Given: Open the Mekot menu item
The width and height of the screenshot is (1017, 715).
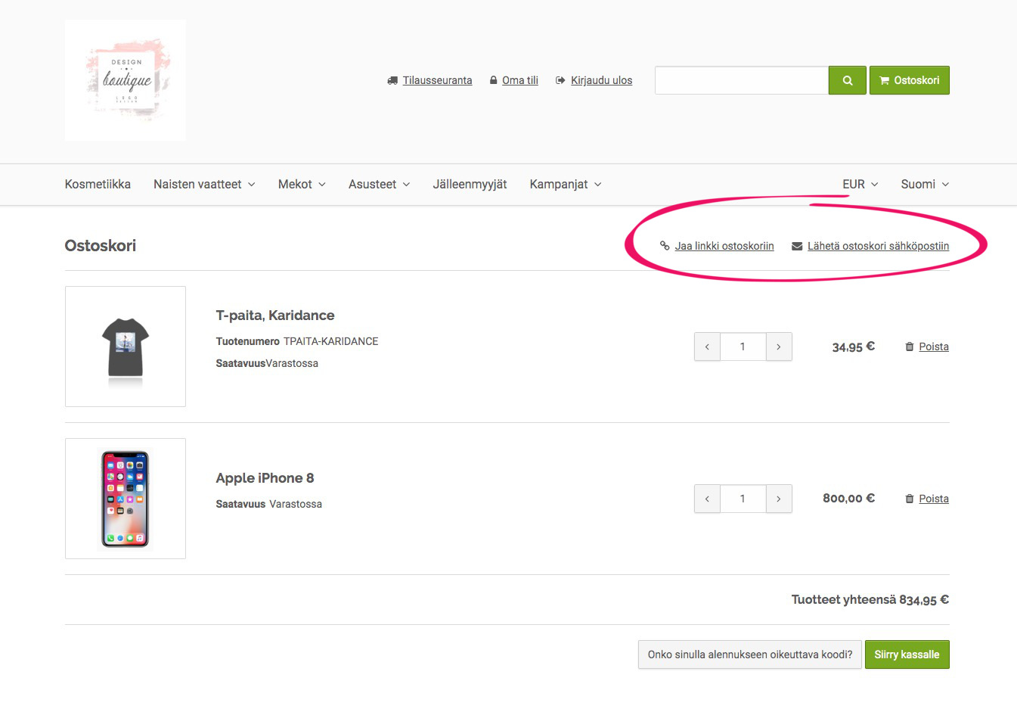Looking at the screenshot, I should [295, 185].
